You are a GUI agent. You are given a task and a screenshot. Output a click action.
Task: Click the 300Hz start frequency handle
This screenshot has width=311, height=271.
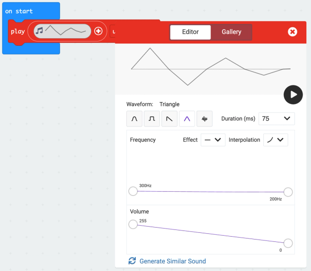(133, 191)
